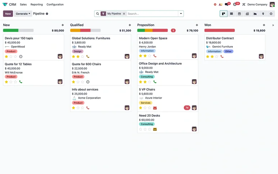The image size is (278, 174).
Task: Set first star priority on Need 20 Desks
Action: pyautogui.click(x=140, y=129)
